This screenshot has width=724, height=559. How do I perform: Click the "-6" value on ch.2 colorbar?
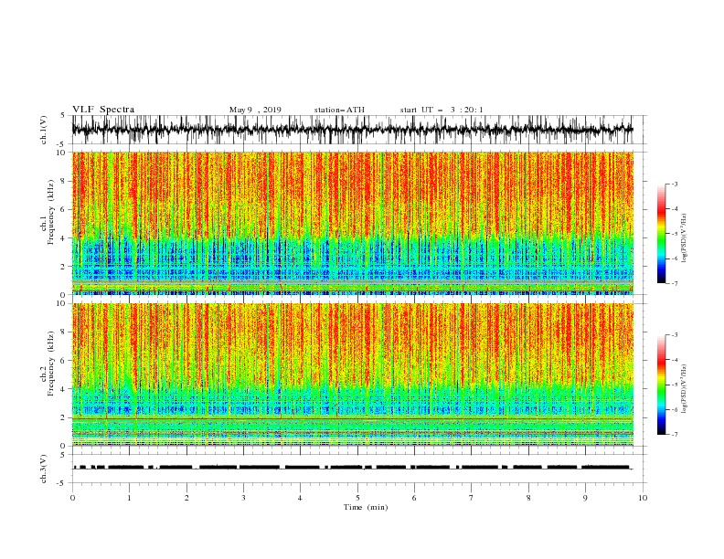pos(675,409)
